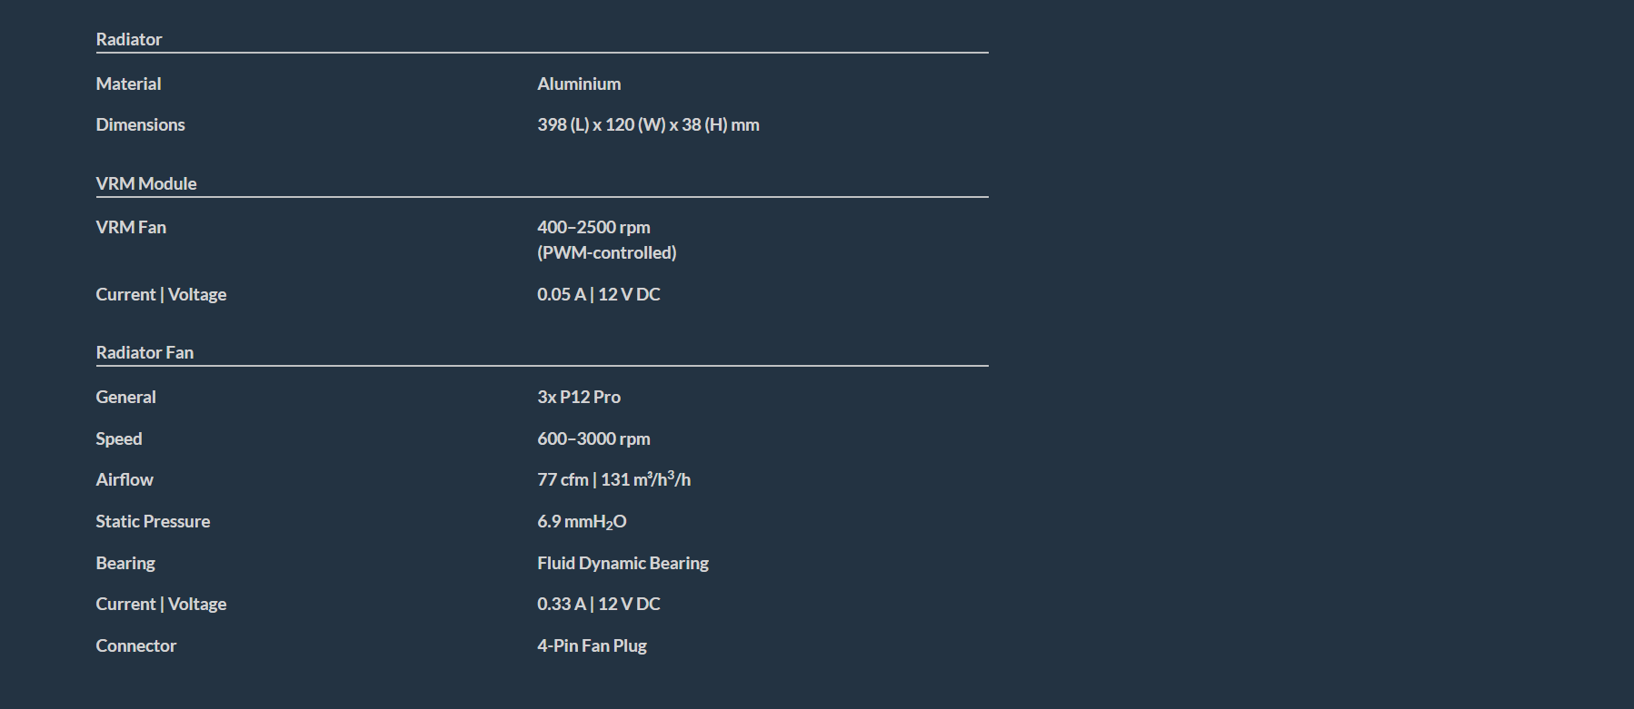The height and width of the screenshot is (709, 1634).
Task: Select the 3x P12 Pro value
Action: click(x=578, y=397)
